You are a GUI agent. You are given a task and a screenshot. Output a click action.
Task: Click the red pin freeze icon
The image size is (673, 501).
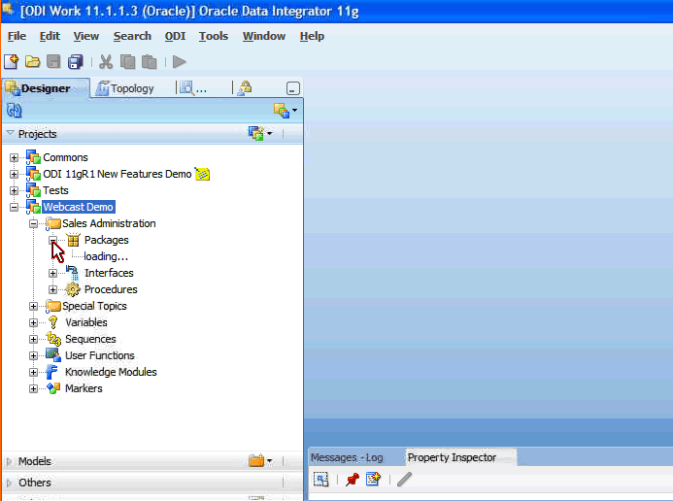[x=352, y=479]
